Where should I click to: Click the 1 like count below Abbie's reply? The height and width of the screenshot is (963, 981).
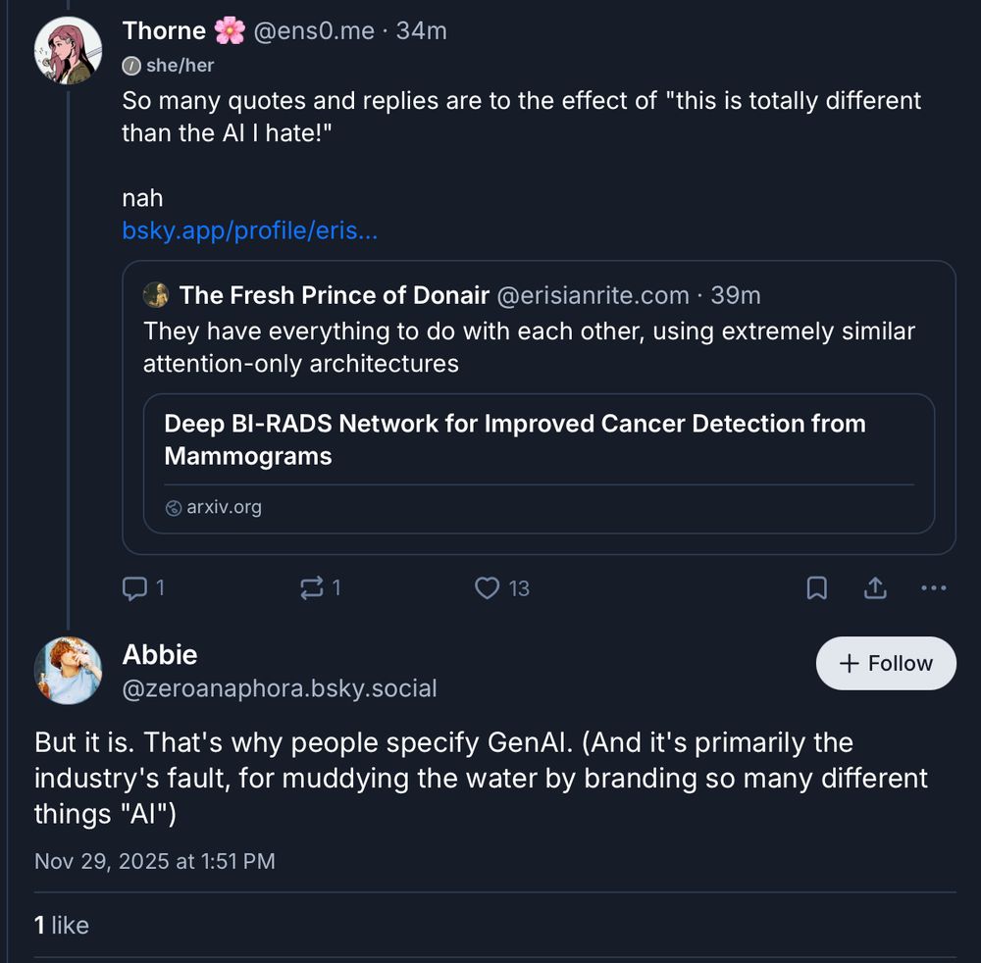61,925
